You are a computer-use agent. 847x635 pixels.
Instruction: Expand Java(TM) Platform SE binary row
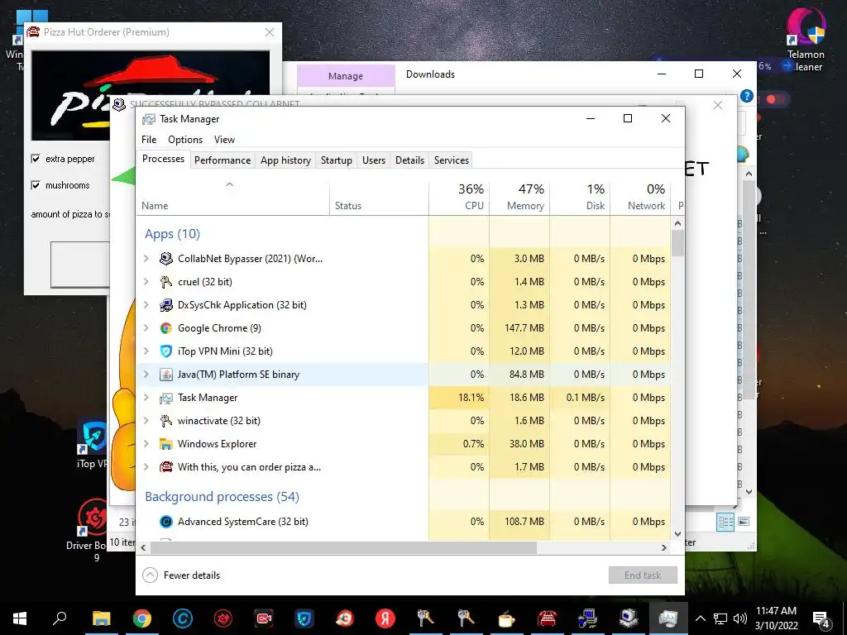pos(146,375)
